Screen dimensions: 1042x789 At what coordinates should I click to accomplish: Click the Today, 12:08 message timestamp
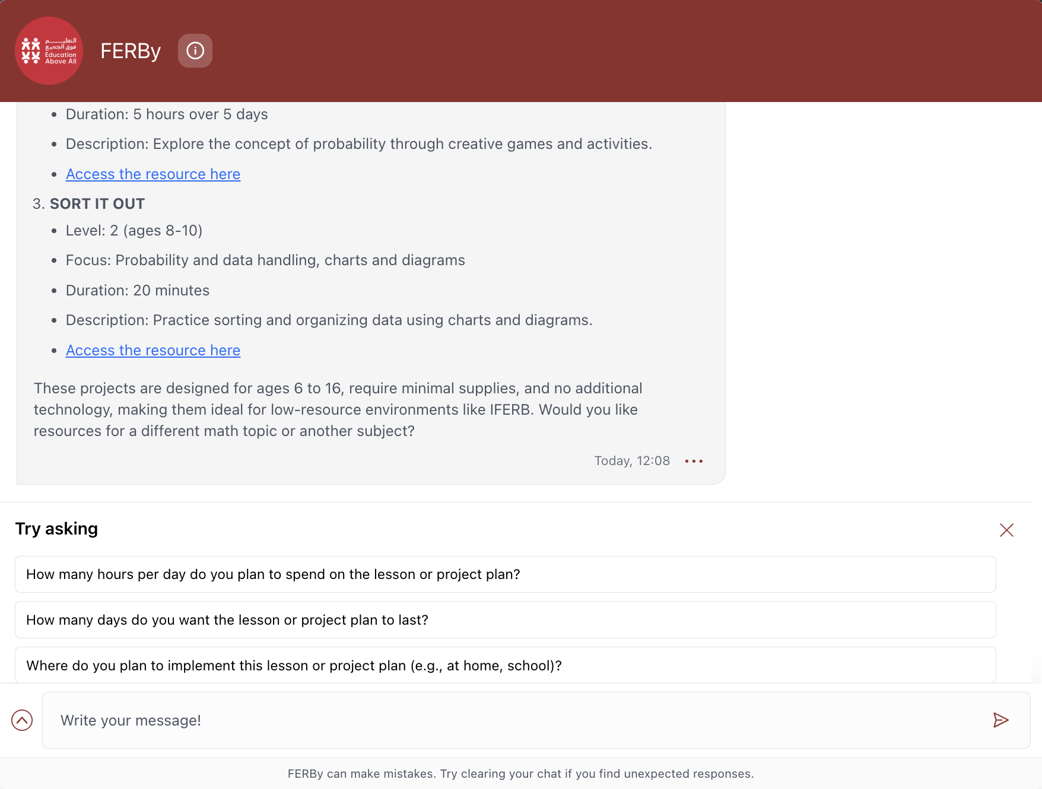pyautogui.click(x=632, y=461)
